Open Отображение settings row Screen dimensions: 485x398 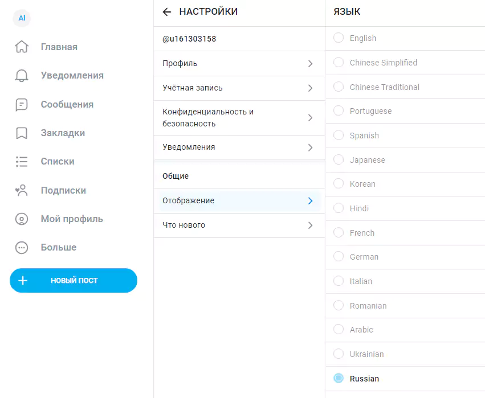point(239,201)
